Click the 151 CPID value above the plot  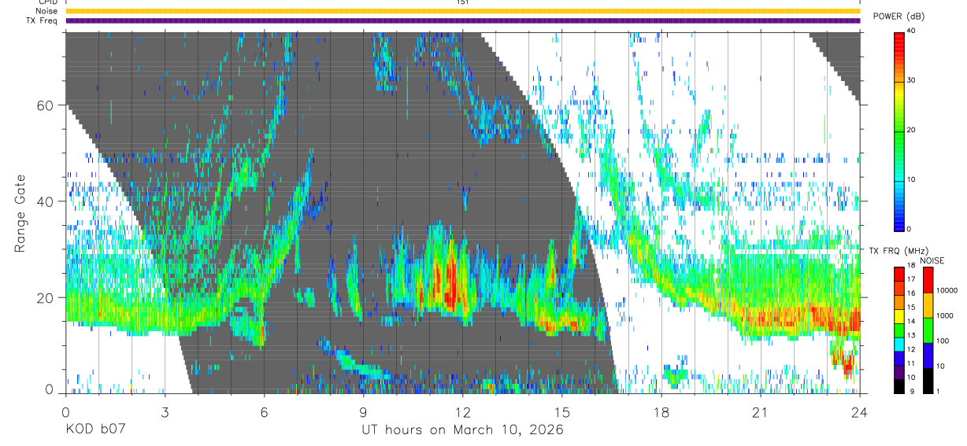coord(463,2)
